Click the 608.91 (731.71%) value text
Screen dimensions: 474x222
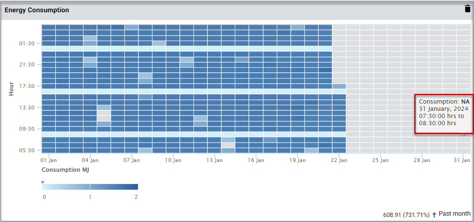coord(406,214)
